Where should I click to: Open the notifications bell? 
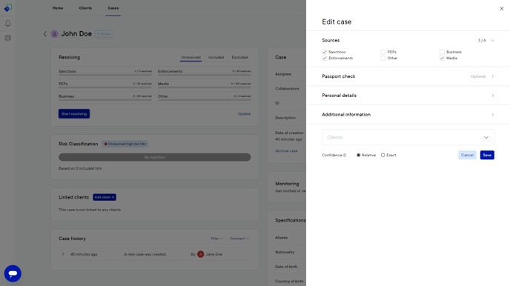pos(8,24)
